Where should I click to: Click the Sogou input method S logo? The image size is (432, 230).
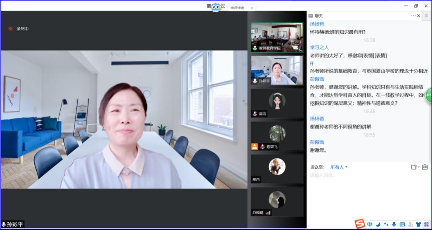coord(359,224)
